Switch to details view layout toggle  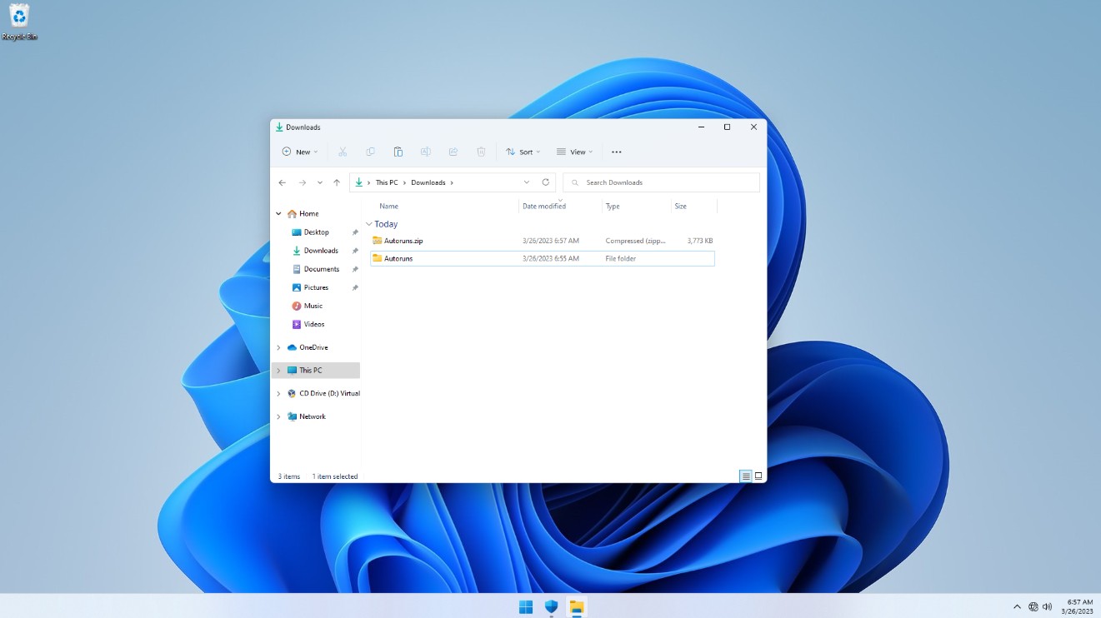745,476
